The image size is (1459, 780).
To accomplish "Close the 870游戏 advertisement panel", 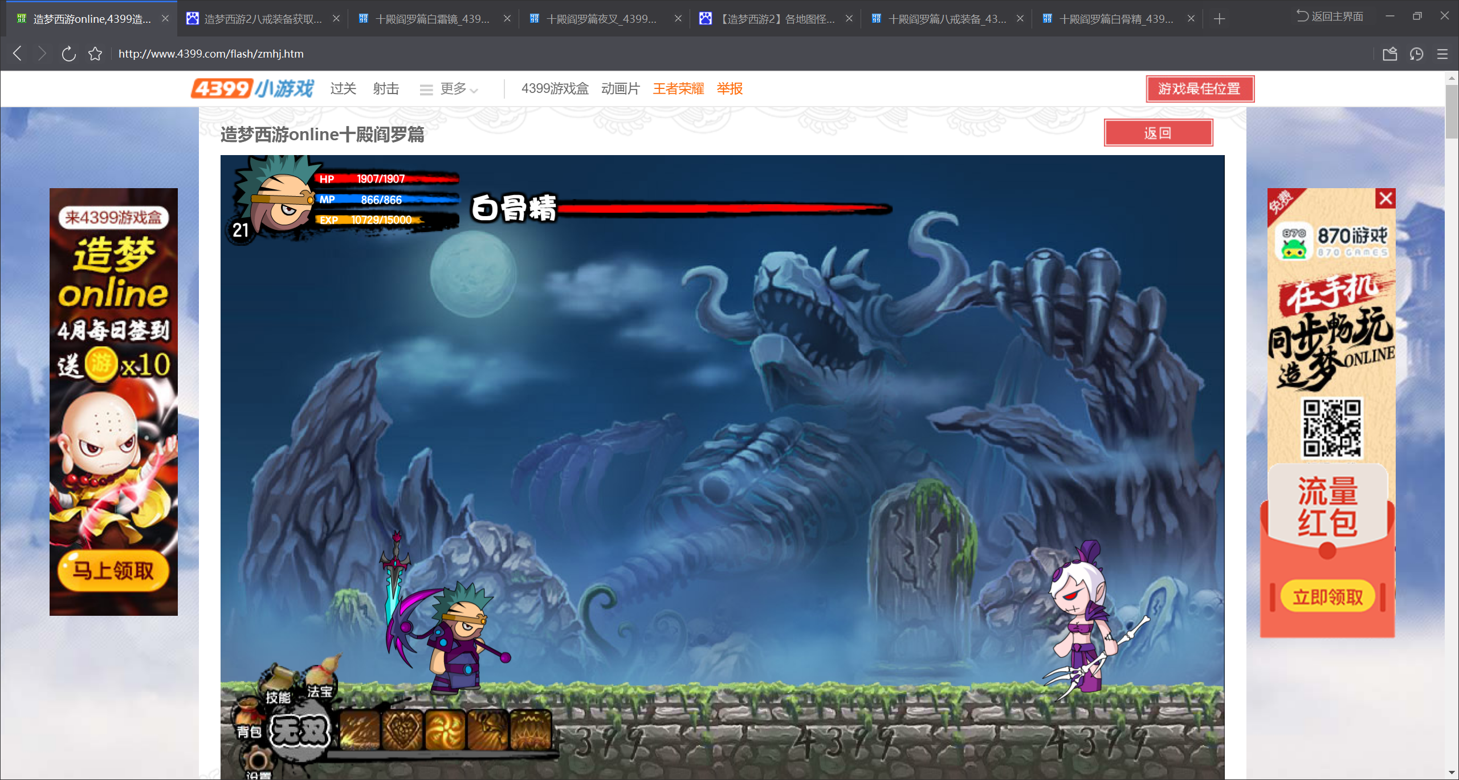I will pyautogui.click(x=1385, y=198).
